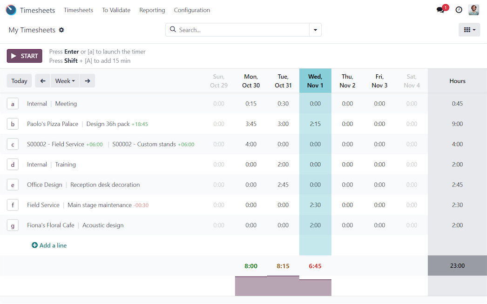Open the user avatar menu

click(x=473, y=10)
